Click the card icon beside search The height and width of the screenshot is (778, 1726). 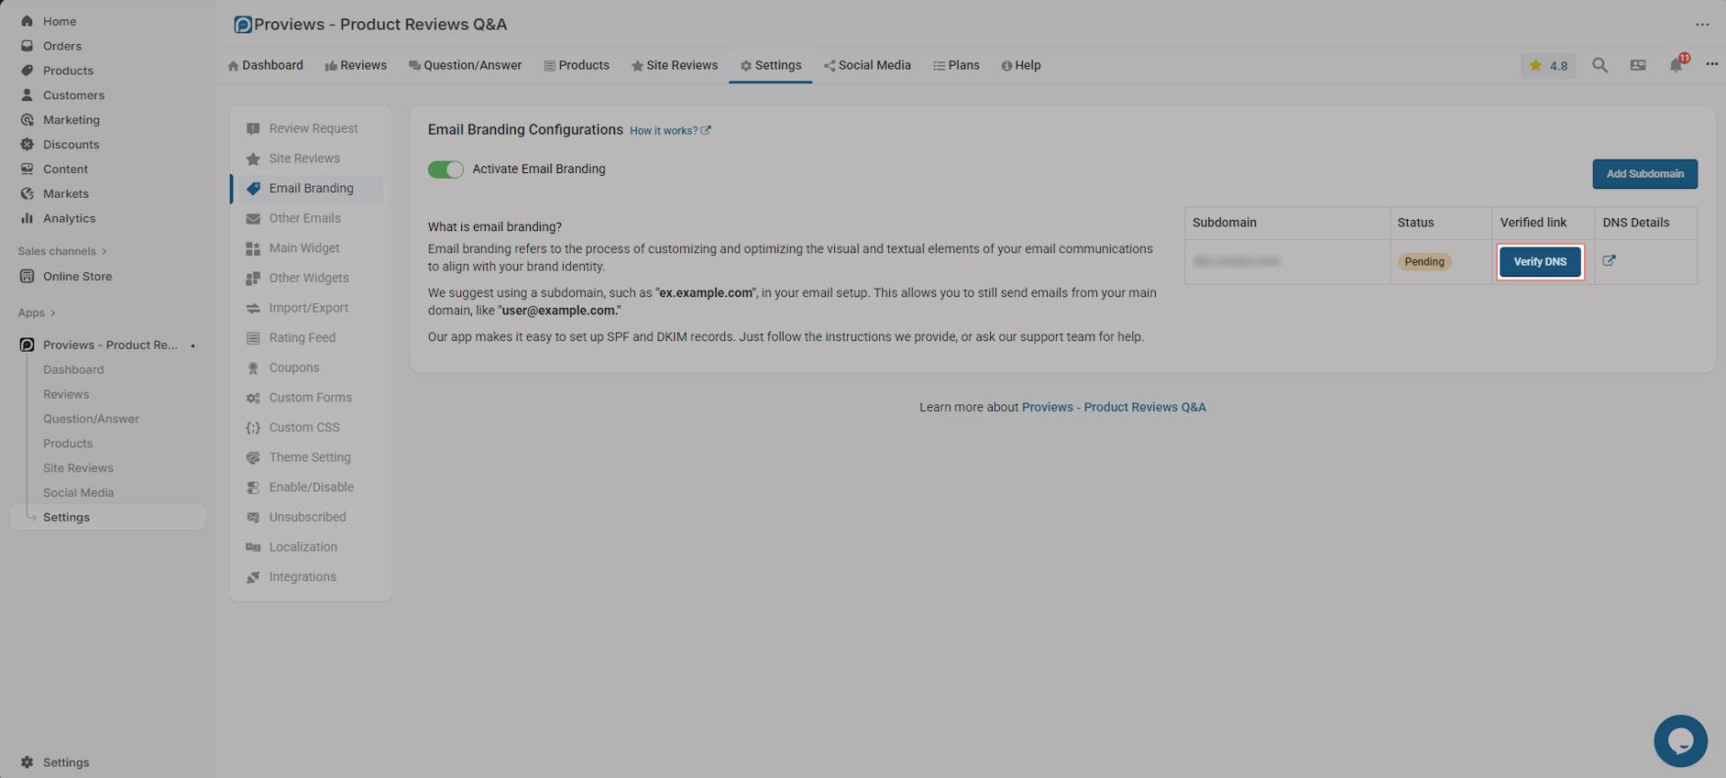[1638, 65]
